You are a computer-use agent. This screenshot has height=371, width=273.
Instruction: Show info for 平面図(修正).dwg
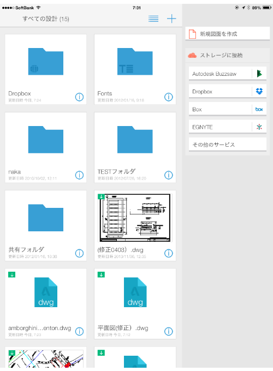169,331
